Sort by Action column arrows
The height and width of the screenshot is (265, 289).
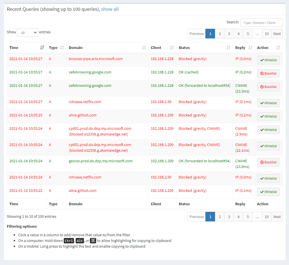coord(278,48)
